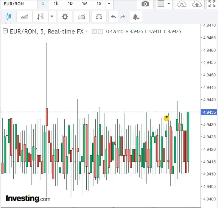Take a chart snapshot with camera icon
The height and width of the screenshot is (208, 218).
146,4
